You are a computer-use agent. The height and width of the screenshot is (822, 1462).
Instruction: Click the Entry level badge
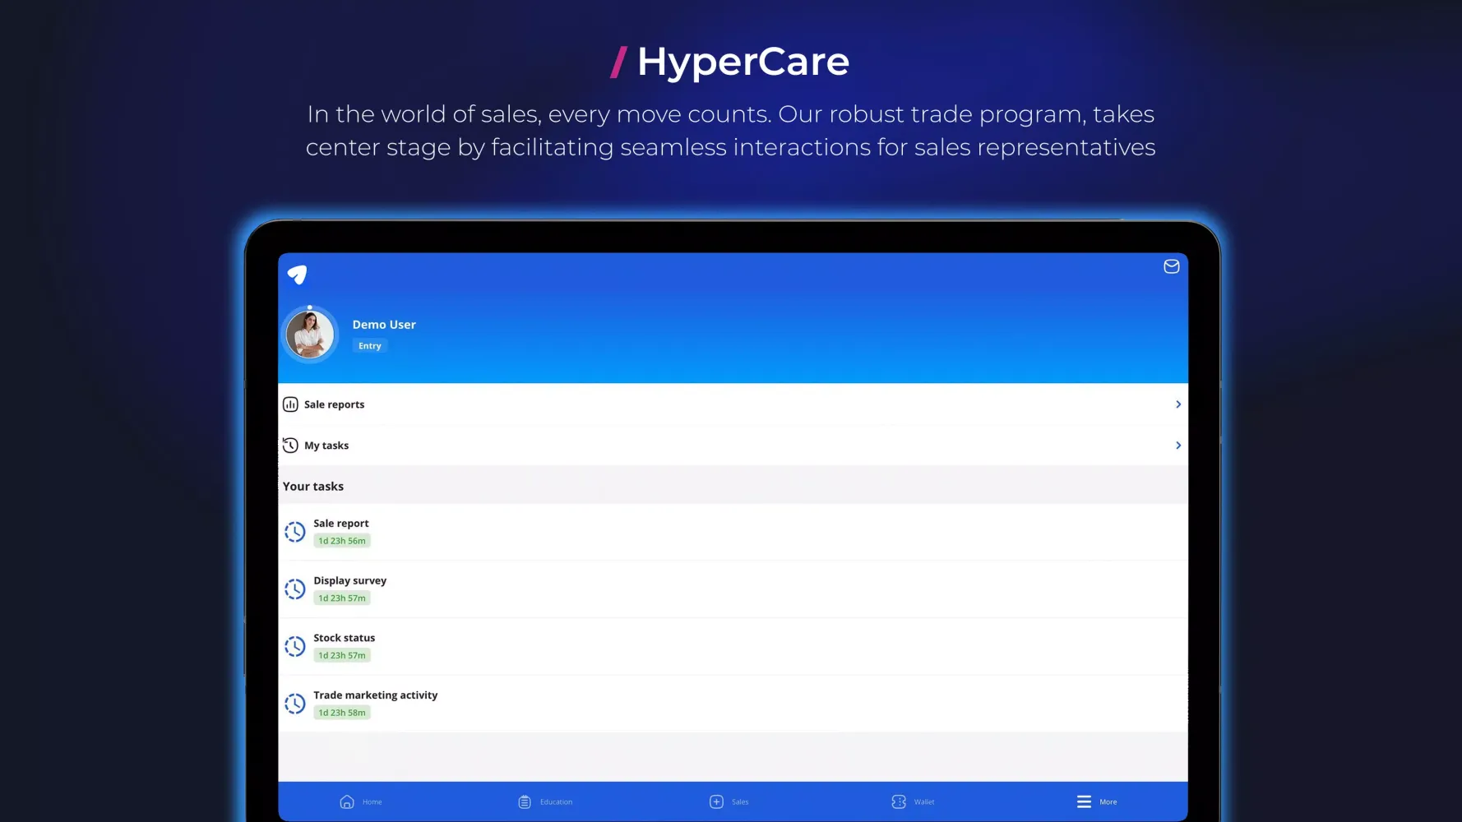pyautogui.click(x=370, y=346)
